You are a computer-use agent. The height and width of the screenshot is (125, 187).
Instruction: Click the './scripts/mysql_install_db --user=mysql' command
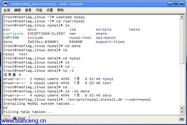point(108,99)
